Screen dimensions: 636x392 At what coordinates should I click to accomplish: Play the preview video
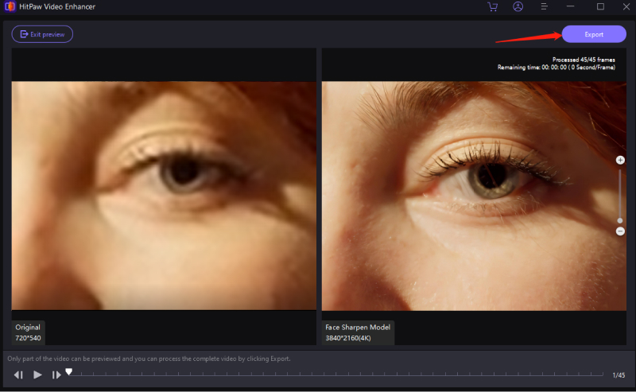pyautogui.click(x=37, y=375)
